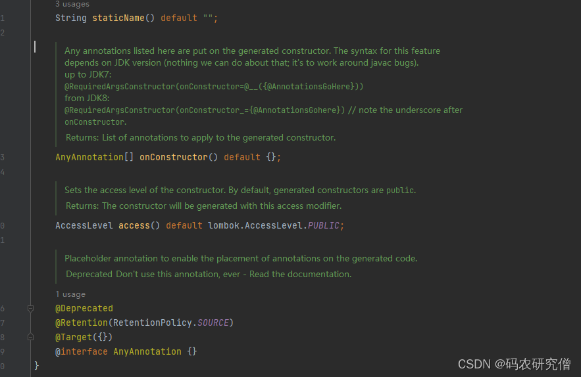Click the "up to JDK7:" documentation line

coord(88,74)
